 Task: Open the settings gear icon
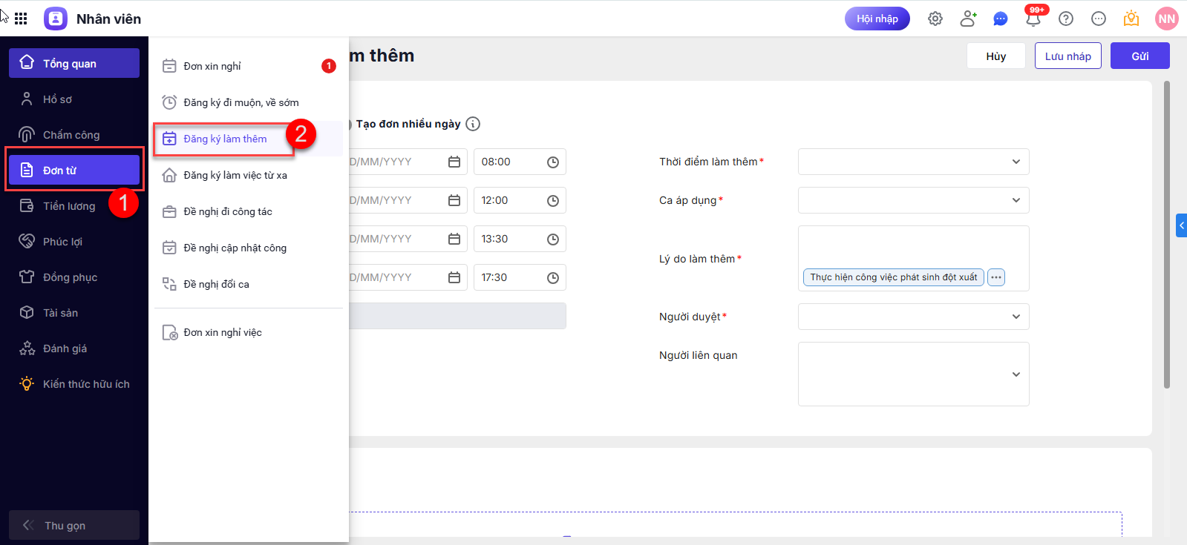click(x=935, y=19)
